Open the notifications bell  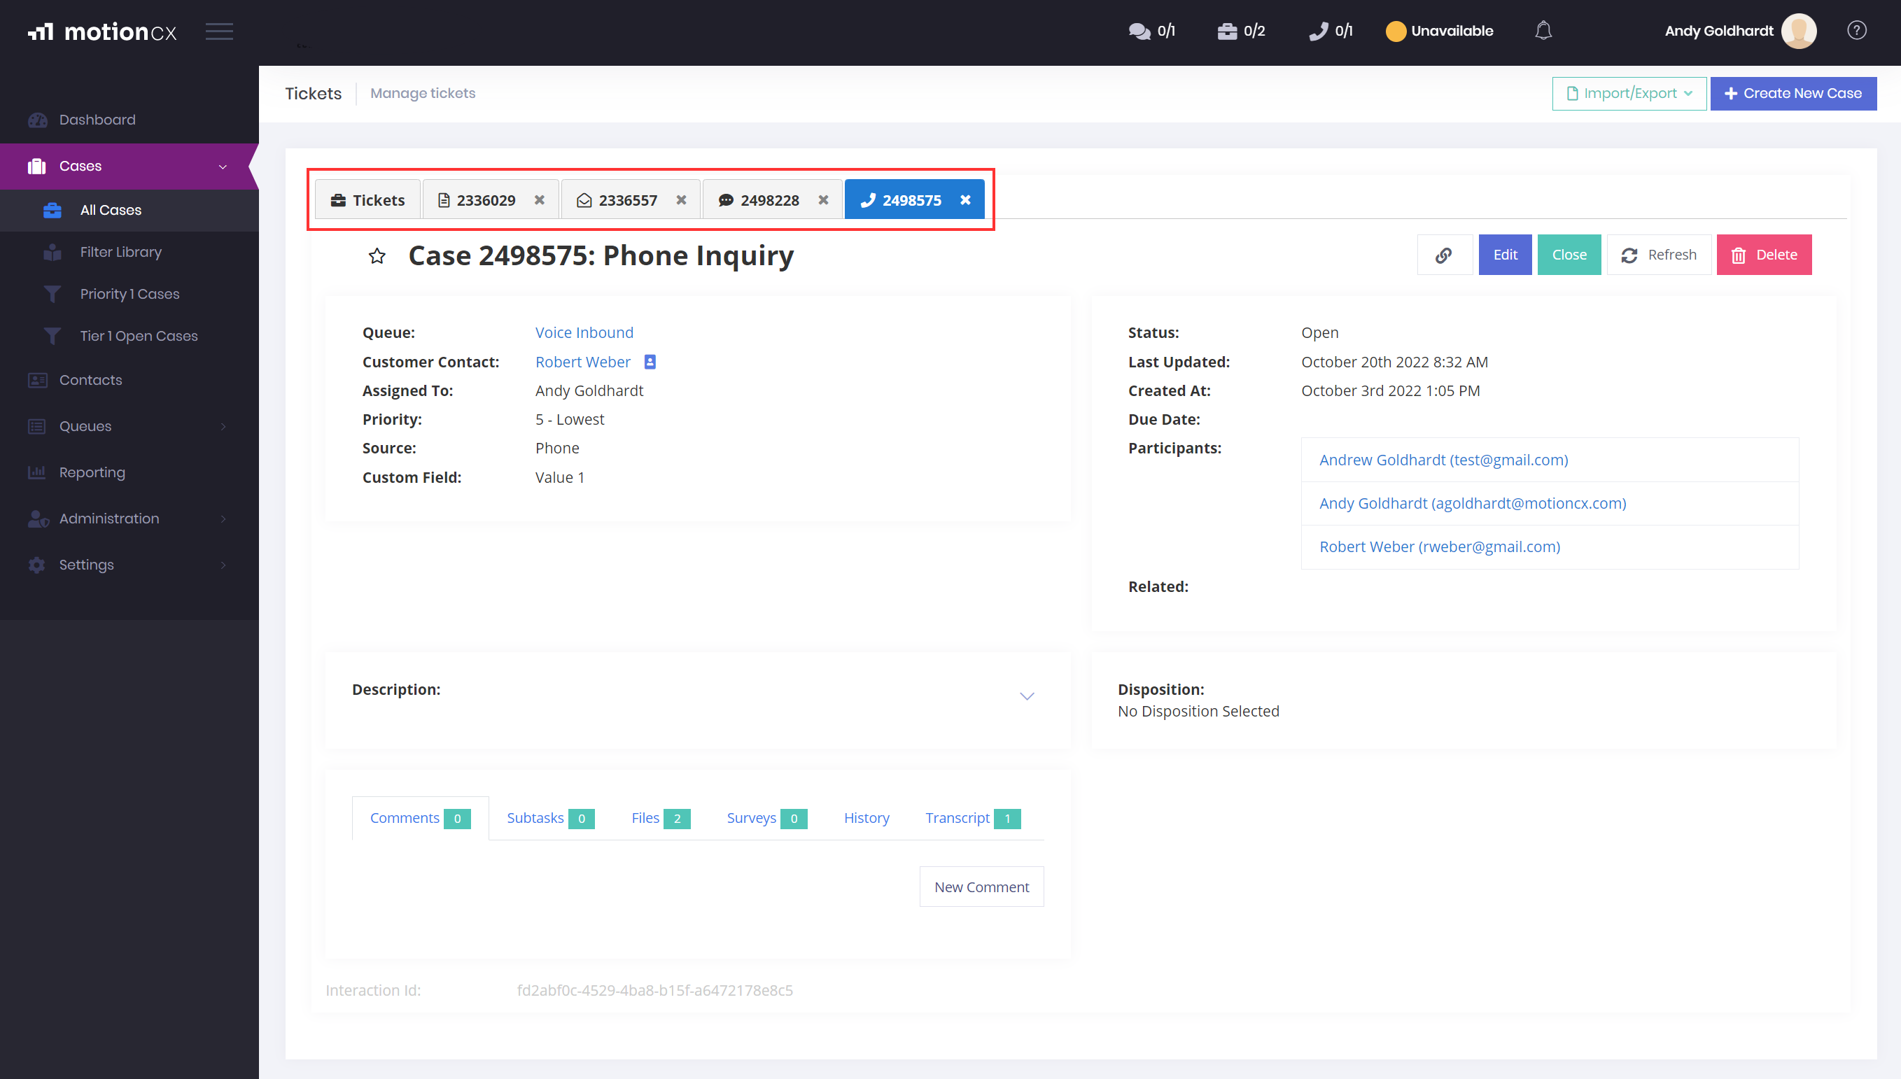click(1543, 30)
